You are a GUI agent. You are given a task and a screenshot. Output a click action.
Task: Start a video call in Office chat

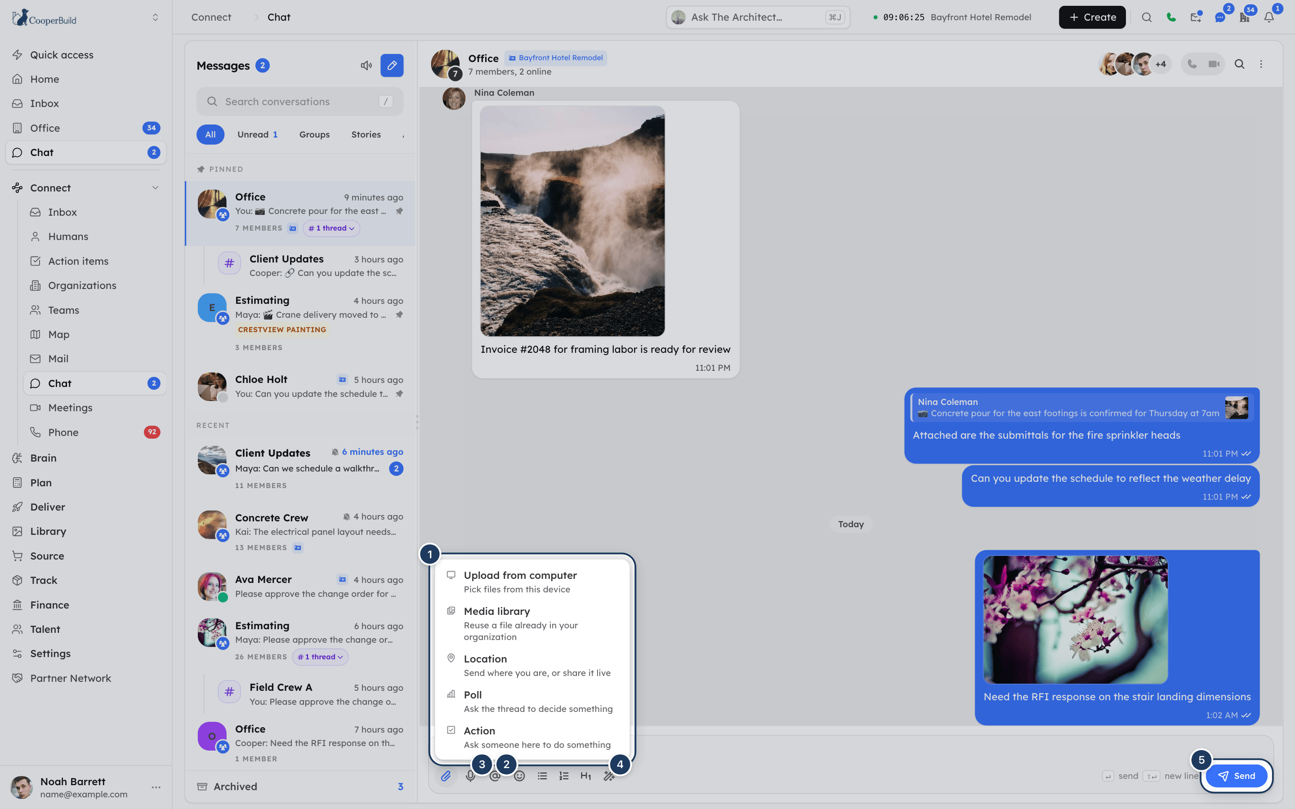click(1214, 64)
